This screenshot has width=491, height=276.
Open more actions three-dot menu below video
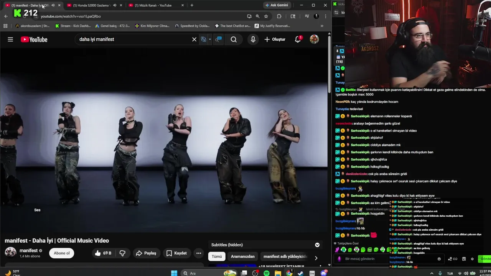click(x=199, y=253)
